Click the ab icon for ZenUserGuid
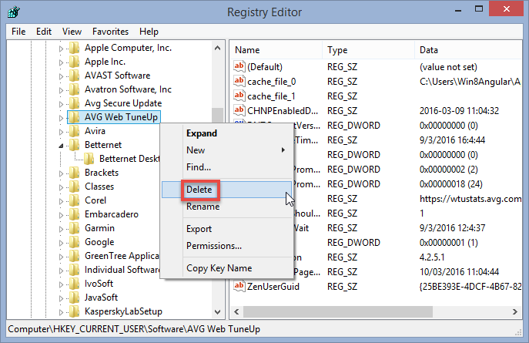 pyautogui.click(x=239, y=286)
